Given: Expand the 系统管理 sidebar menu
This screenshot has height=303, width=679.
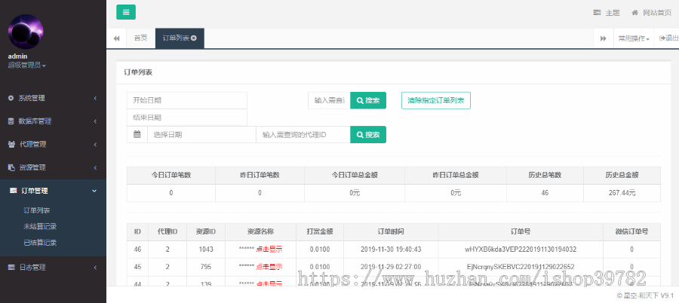Looking at the screenshot, I should [x=51, y=98].
